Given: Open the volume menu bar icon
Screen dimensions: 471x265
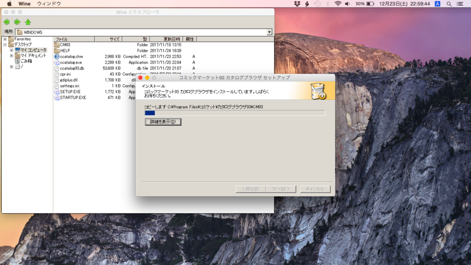Looking at the screenshot, I should point(348,4).
